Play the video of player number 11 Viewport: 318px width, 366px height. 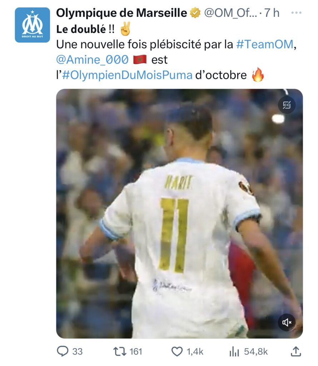pyautogui.click(x=179, y=214)
